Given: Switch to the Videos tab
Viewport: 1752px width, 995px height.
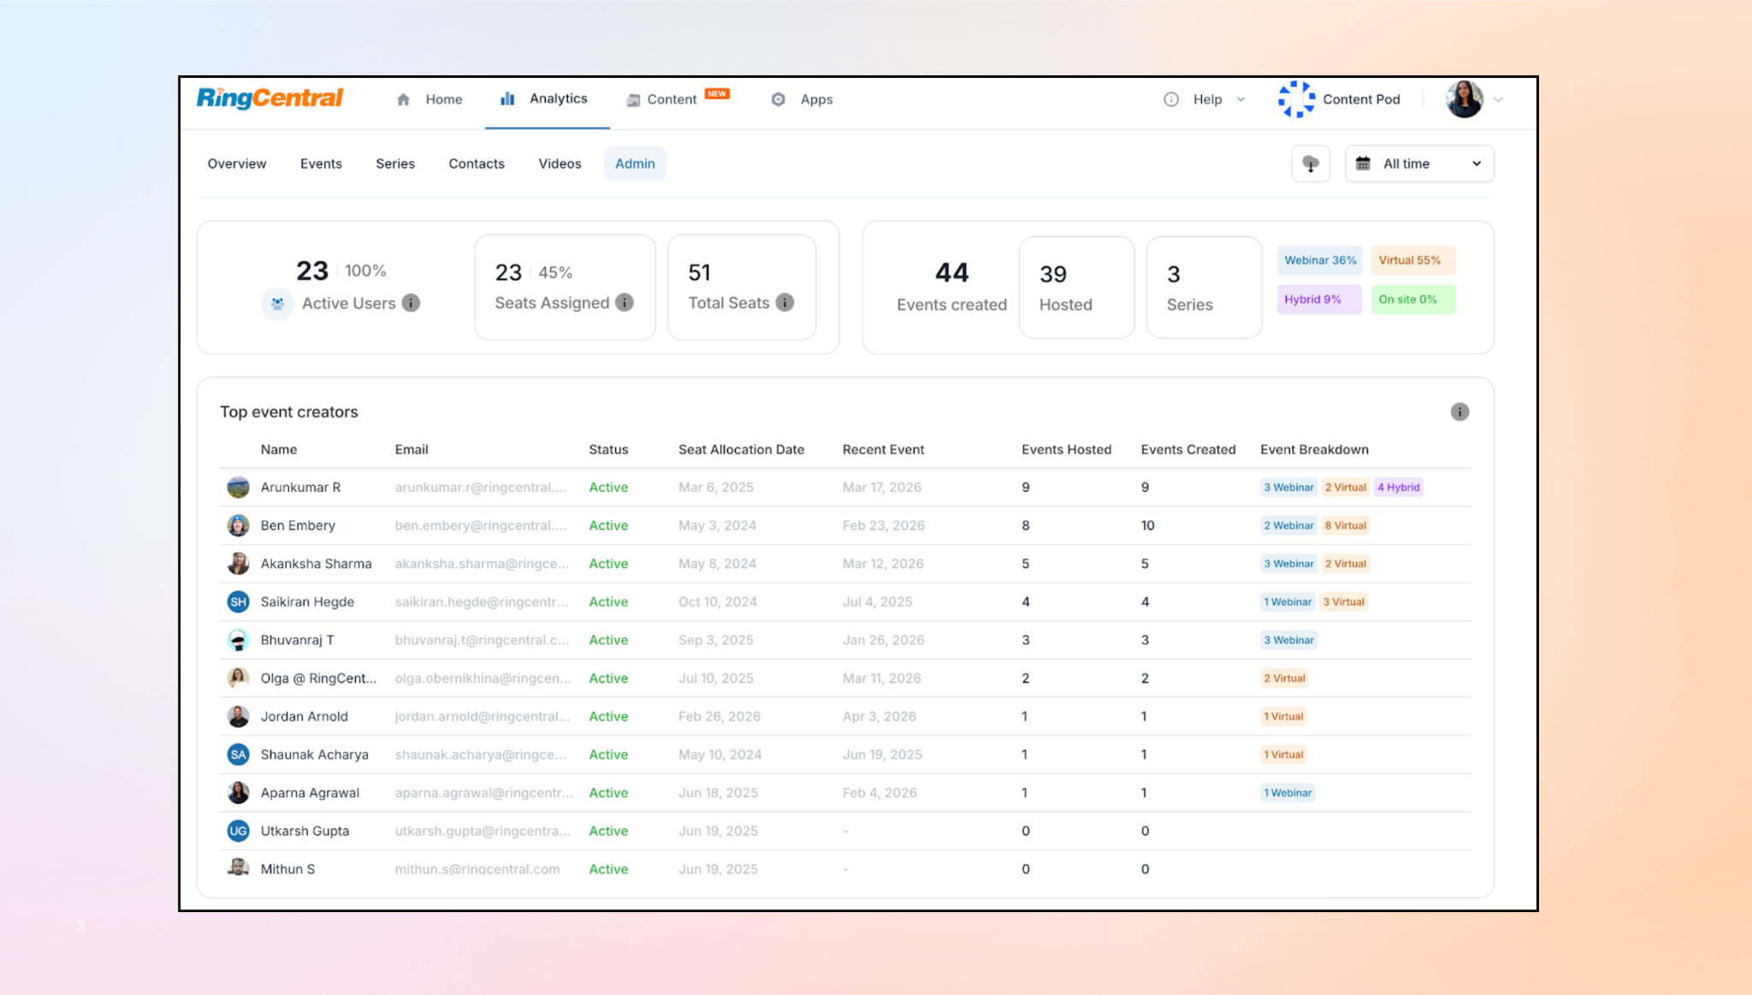Looking at the screenshot, I should pyautogui.click(x=559, y=163).
